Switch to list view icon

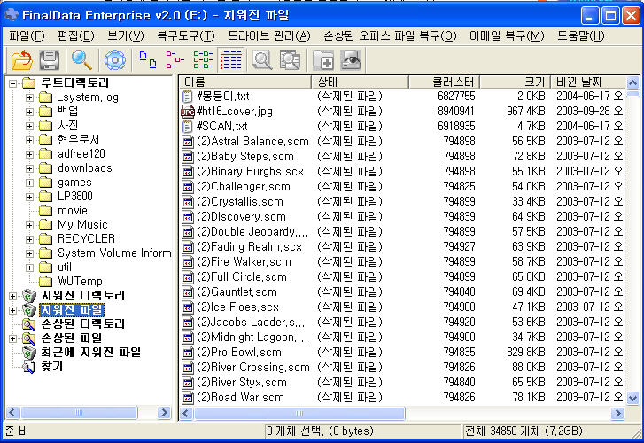click(203, 60)
